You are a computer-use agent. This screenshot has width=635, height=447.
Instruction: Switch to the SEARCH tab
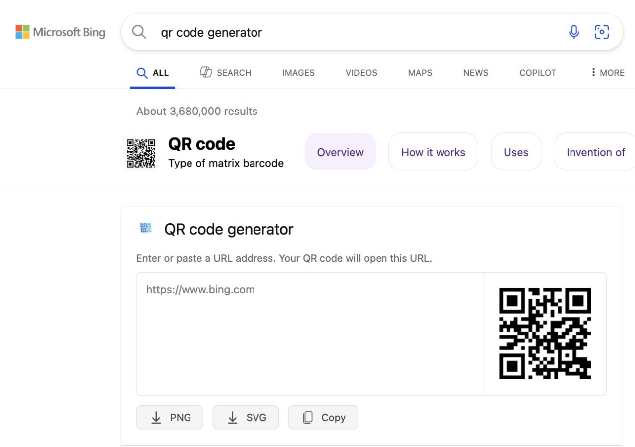[226, 73]
